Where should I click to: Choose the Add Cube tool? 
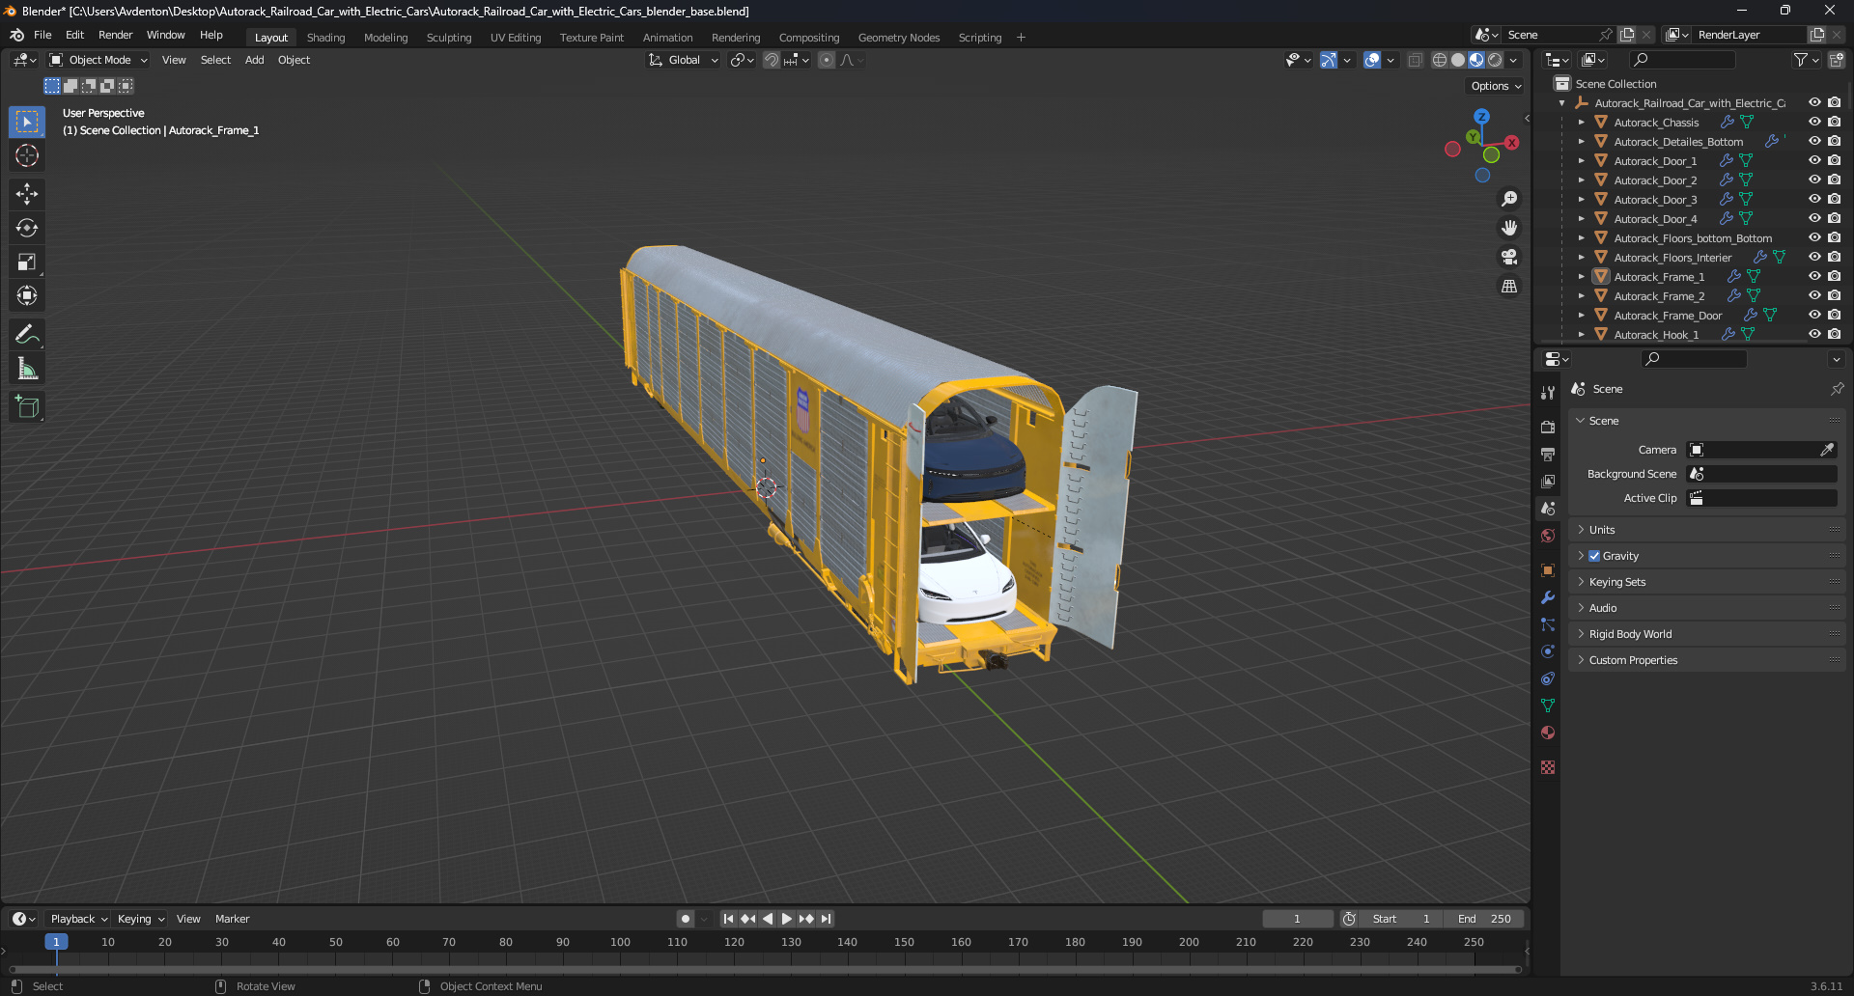pyautogui.click(x=27, y=407)
